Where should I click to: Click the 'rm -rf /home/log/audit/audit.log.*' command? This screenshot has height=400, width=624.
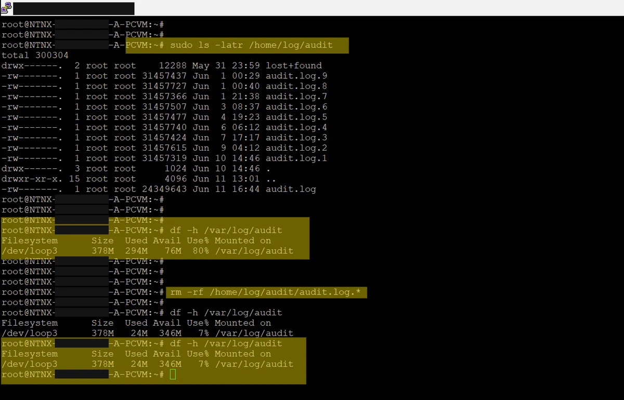tap(265, 292)
